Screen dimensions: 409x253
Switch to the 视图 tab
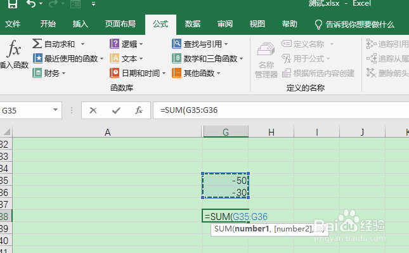click(x=257, y=24)
